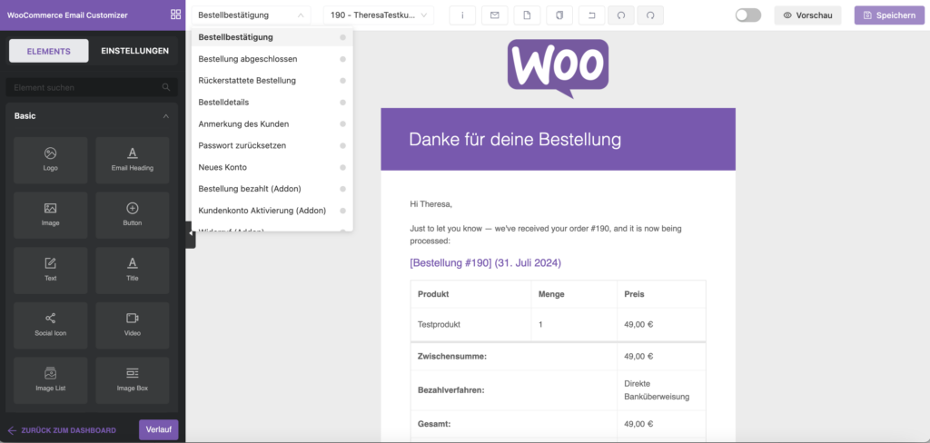Select Bestellung bezahlt (Addon) template
This screenshot has height=443, width=930.
tap(272, 189)
